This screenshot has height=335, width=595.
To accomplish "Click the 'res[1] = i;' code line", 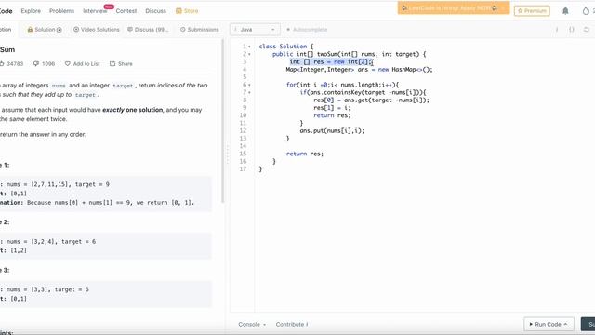I will pos(332,108).
